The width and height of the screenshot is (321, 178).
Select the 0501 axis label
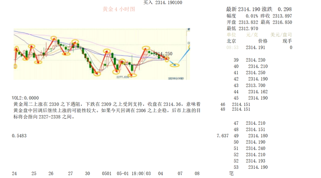coord(107,174)
